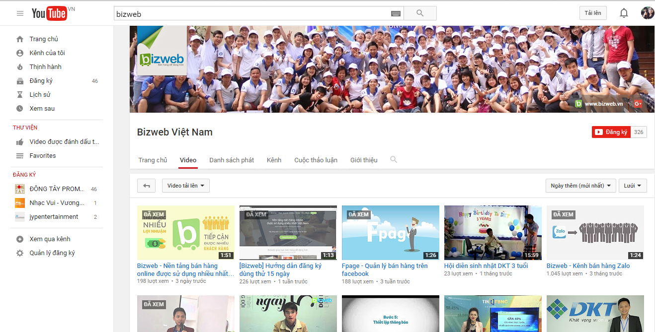
Task: Switch to the Giới thiệu tab
Action: 364,160
